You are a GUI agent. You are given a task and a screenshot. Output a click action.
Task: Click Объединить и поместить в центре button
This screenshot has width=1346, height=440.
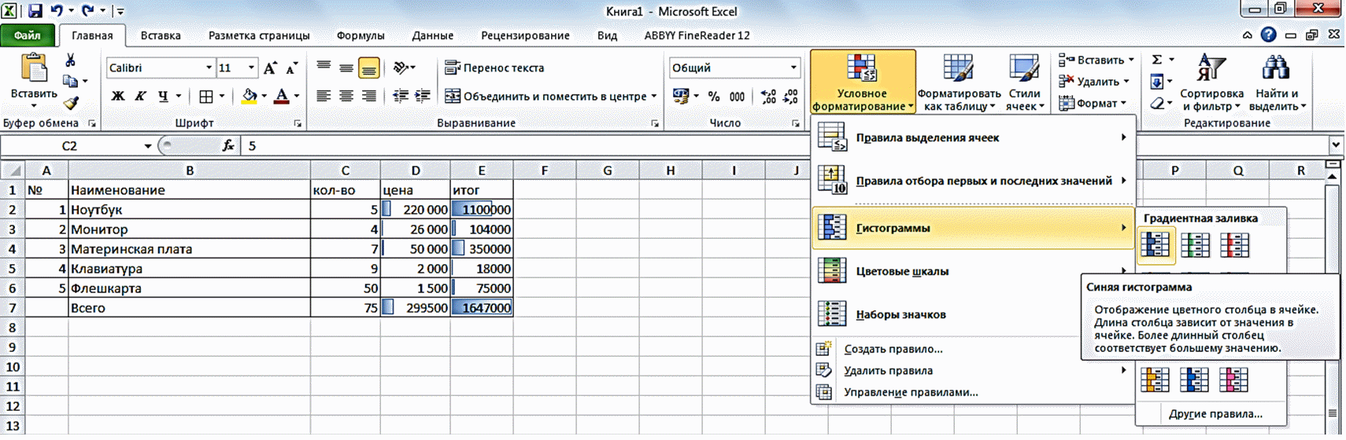coord(546,96)
